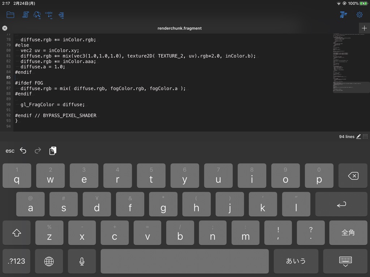This screenshot has height=277, width=370.
Task: Add a new tab with the plus button
Action: coord(364,28)
